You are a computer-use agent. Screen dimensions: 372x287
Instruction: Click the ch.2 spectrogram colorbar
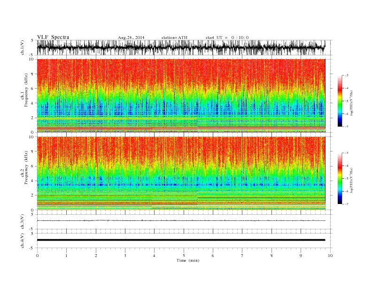[340, 178]
